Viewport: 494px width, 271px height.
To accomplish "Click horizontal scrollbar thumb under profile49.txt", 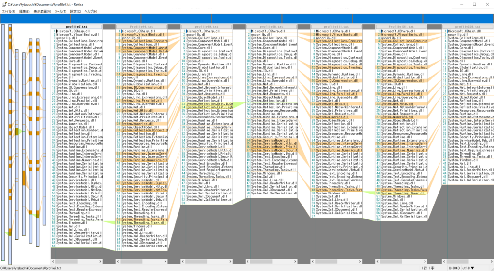I will point(196,261).
